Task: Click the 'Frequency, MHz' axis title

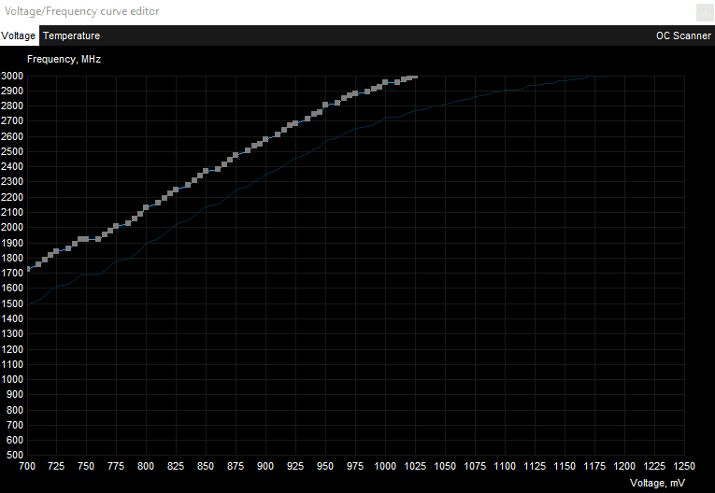Action: (64, 59)
